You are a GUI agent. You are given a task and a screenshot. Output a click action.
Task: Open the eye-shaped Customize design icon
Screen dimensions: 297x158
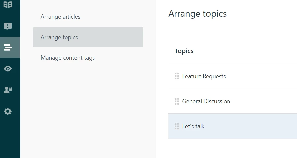pos(8,69)
